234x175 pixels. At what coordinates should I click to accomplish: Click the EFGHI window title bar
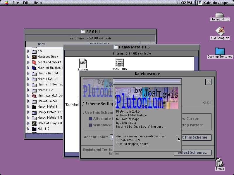click(x=90, y=32)
